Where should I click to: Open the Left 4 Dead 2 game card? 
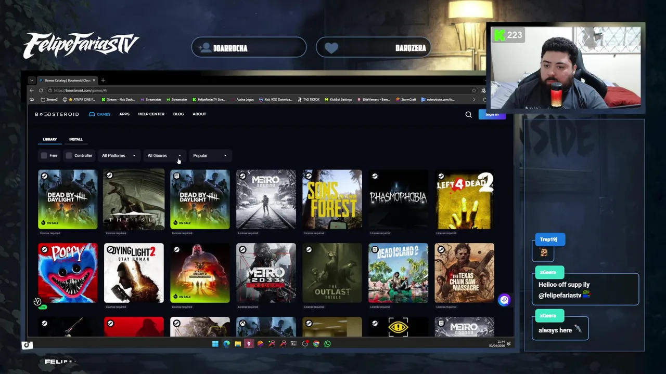tap(464, 199)
